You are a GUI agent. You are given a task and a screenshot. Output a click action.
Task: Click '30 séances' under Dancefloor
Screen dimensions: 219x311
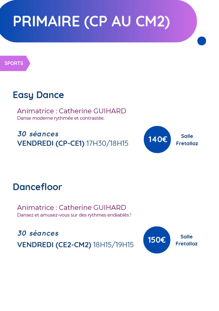point(38,233)
